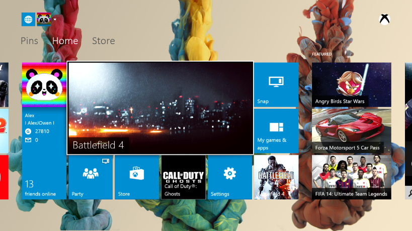Launch the Battlefield 4 featured tile
Screen dimensions: 412x231
[x=160, y=108]
